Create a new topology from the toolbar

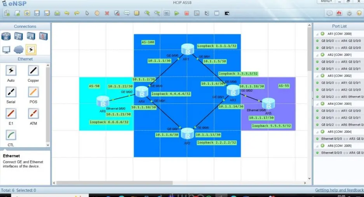point(7,13)
